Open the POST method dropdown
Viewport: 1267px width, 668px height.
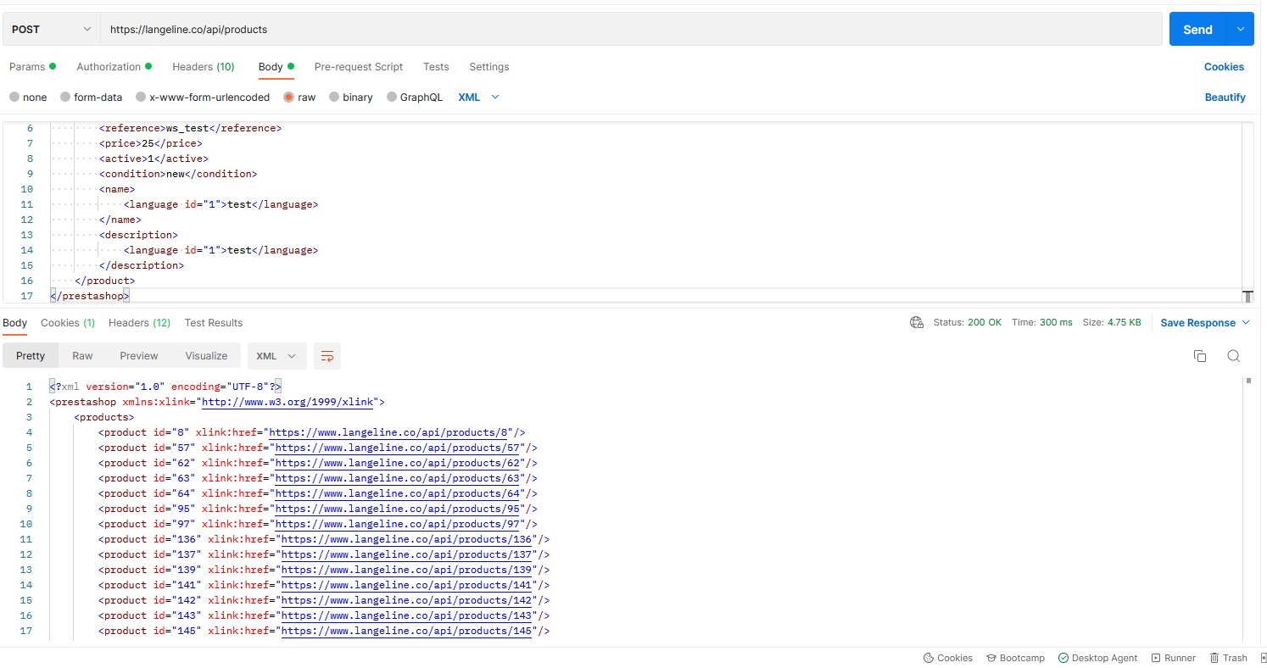click(x=51, y=28)
